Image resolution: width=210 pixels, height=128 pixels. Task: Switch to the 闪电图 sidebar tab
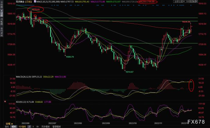tap(2, 22)
